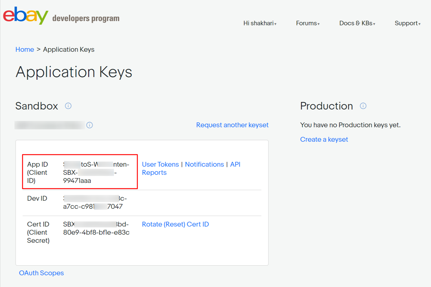Viewport: 431px width, 287px height.
Task: Click Rotate (Reset) Cert ID link
Action: [176, 224]
